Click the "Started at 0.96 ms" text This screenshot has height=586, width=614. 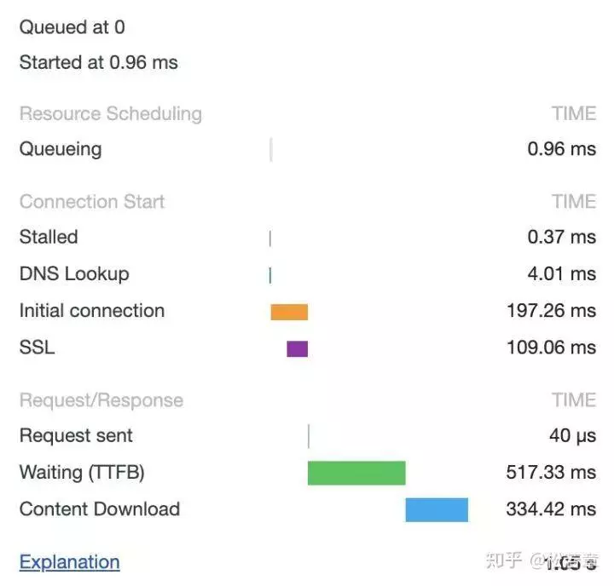coord(99,62)
